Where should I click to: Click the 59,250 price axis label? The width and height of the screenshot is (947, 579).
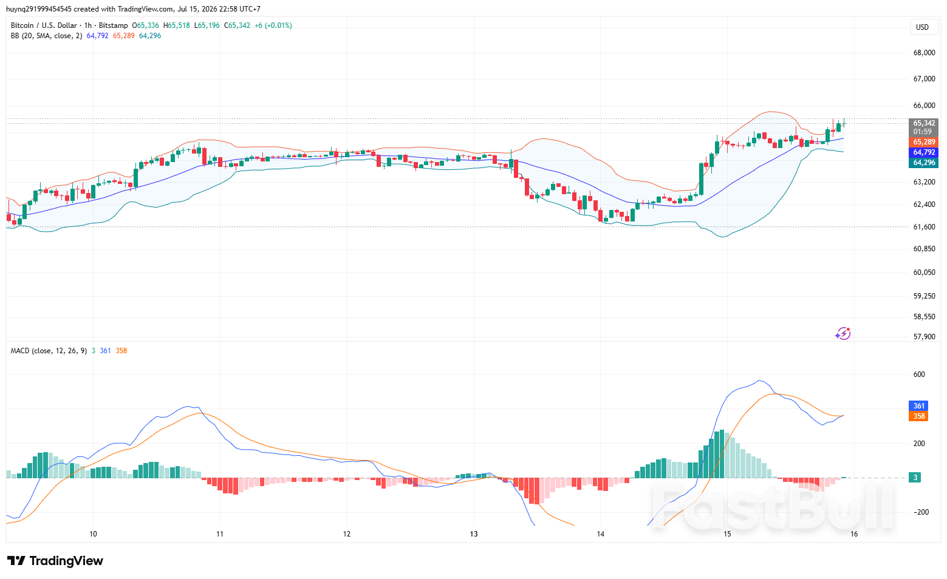924,296
